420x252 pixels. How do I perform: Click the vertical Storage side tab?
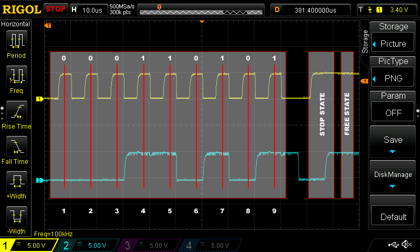click(365, 41)
